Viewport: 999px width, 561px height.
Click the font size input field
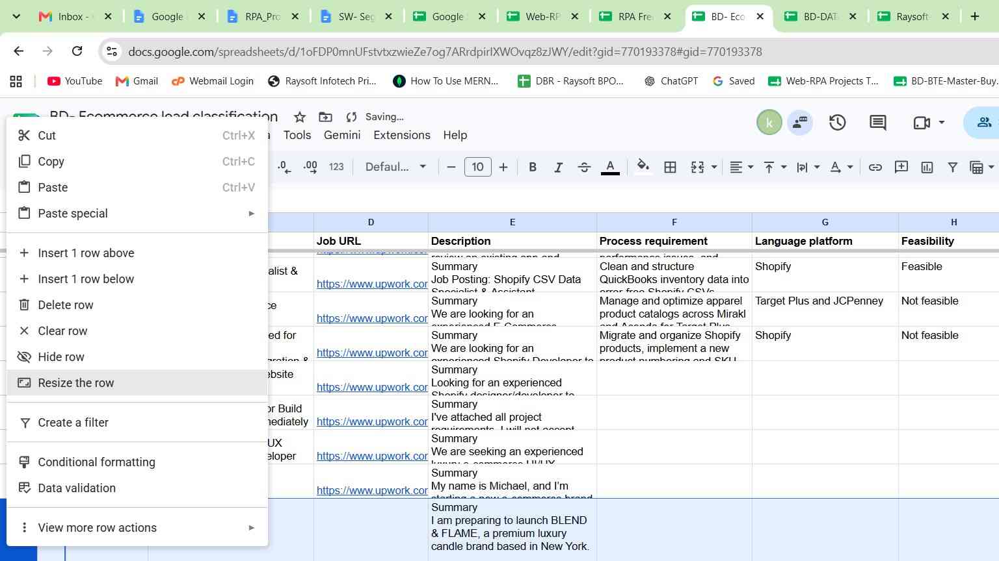coord(477,167)
